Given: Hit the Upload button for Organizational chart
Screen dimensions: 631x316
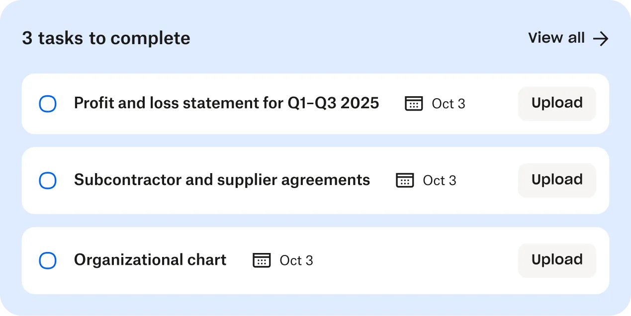Looking at the screenshot, I should tap(557, 260).
